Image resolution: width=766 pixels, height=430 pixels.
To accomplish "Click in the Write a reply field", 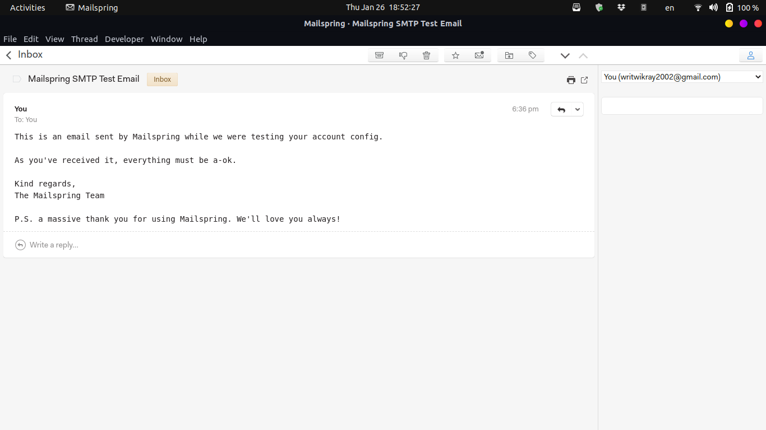I will [x=54, y=245].
